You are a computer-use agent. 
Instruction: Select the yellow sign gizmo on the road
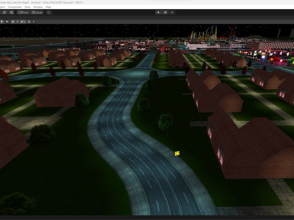177,153
